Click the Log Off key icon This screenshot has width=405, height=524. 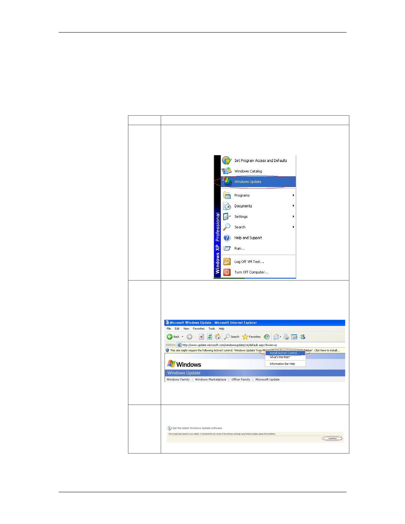tap(227, 262)
